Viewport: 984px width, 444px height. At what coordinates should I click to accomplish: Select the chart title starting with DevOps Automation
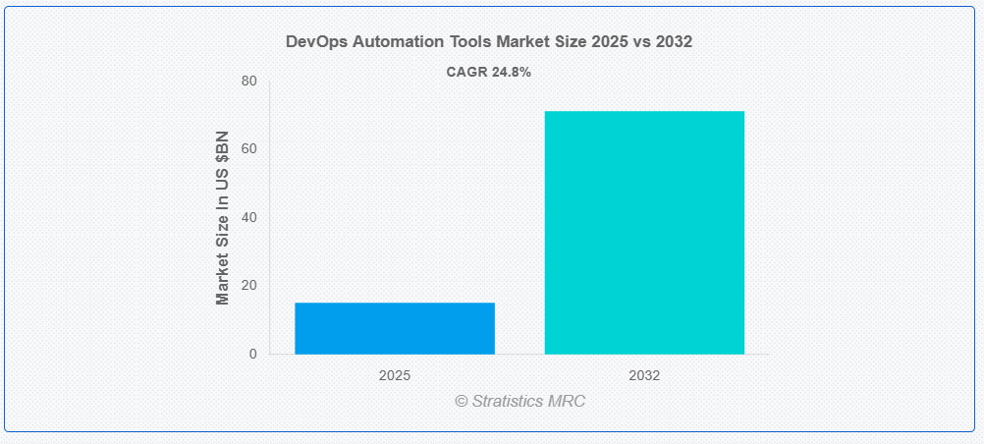[x=489, y=42]
